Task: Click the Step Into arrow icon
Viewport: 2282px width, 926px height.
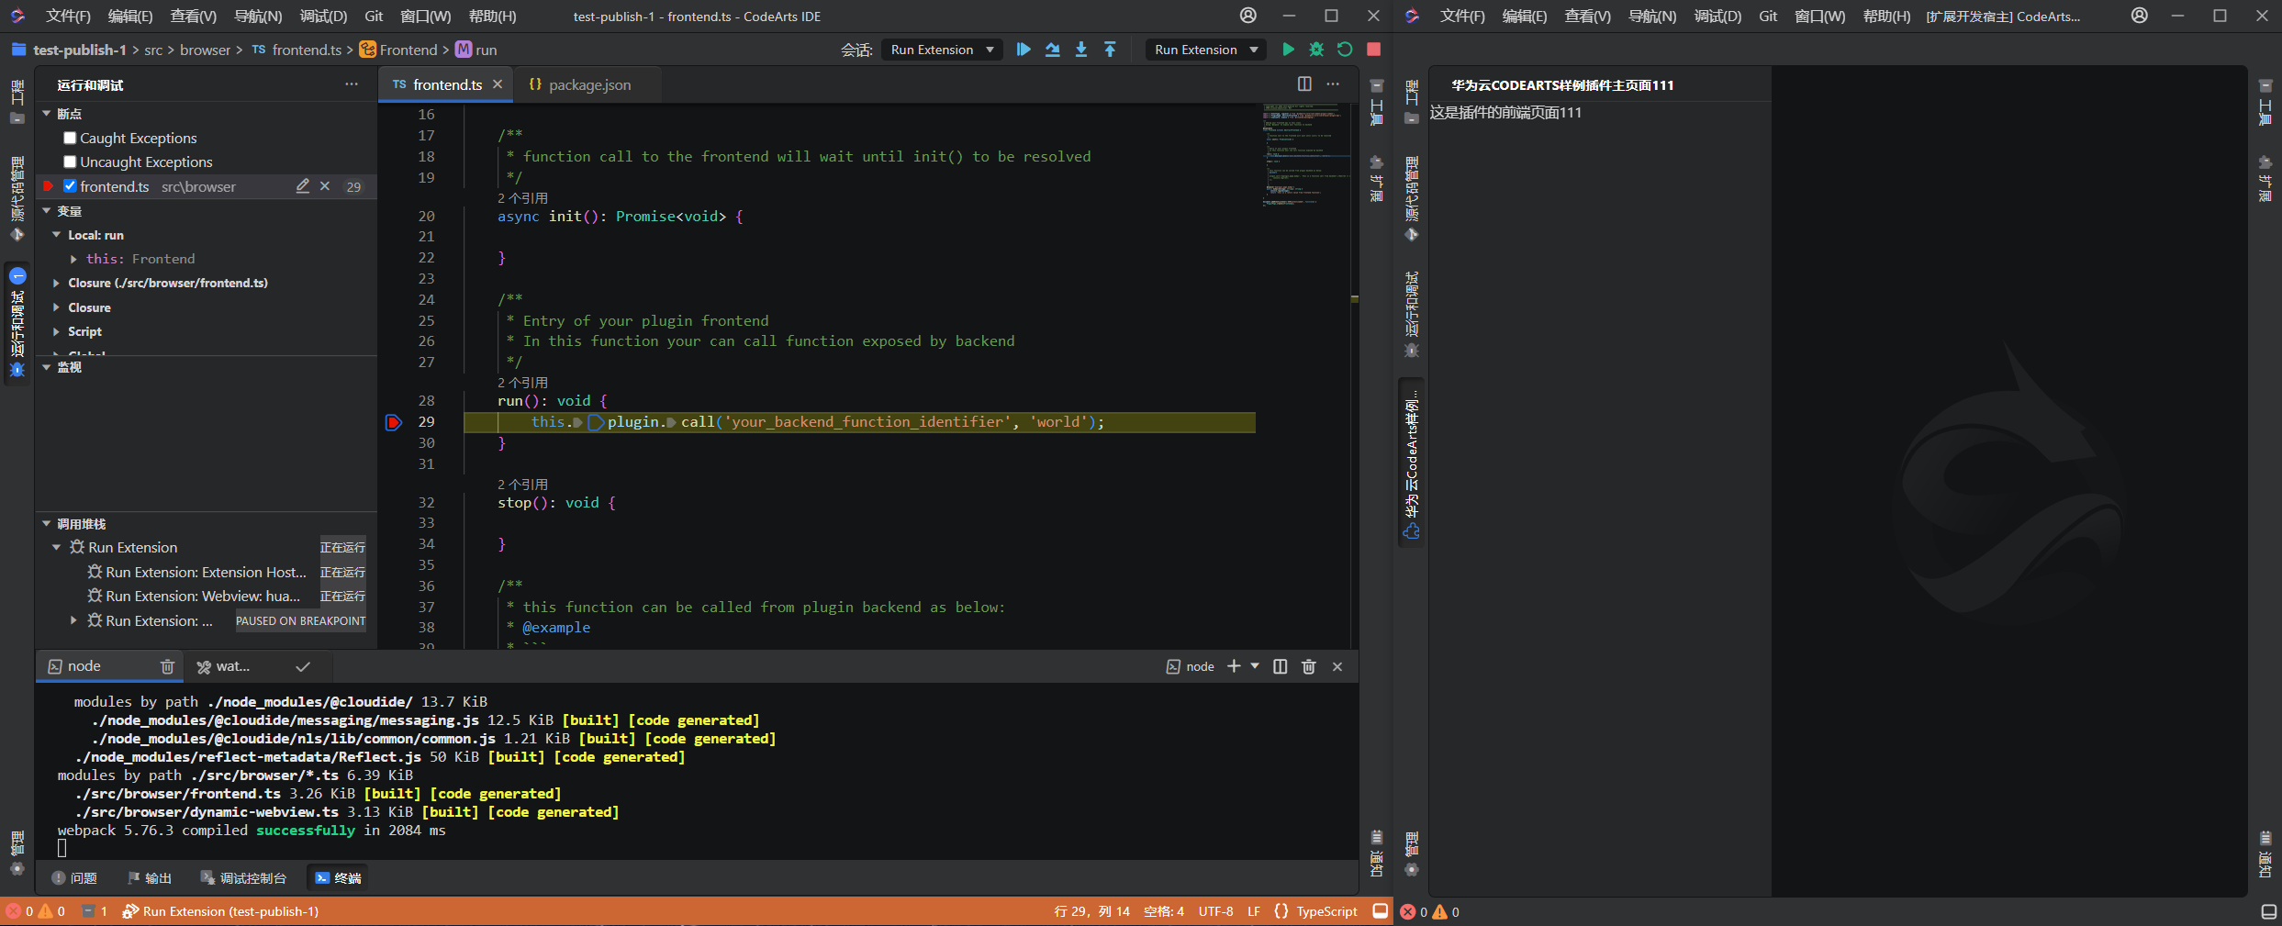Action: tap(1081, 50)
